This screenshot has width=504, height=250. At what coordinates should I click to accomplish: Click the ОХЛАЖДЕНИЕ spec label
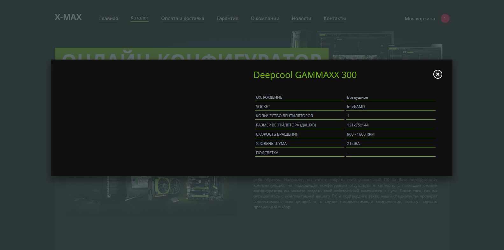coord(269,97)
